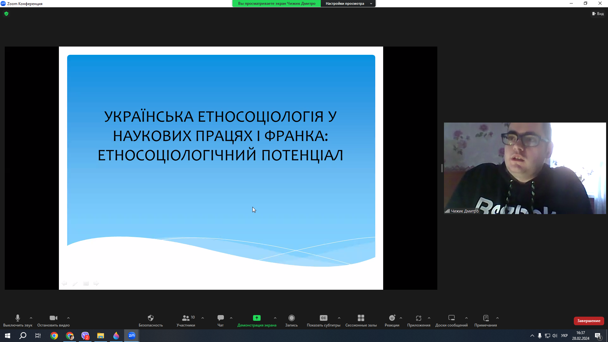
Task: Open the Безопасность security menu
Action: click(151, 320)
